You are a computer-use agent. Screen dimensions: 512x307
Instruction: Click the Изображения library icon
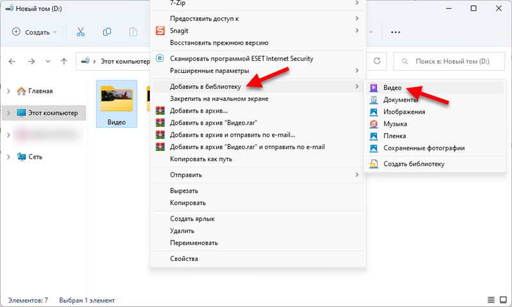coord(374,112)
